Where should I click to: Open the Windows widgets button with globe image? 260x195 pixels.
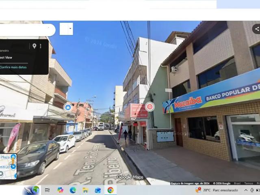point(32,190)
